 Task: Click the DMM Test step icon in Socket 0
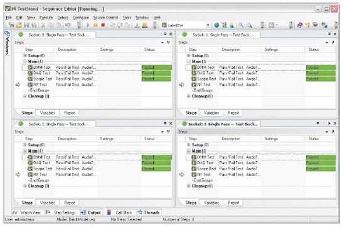click(x=30, y=67)
